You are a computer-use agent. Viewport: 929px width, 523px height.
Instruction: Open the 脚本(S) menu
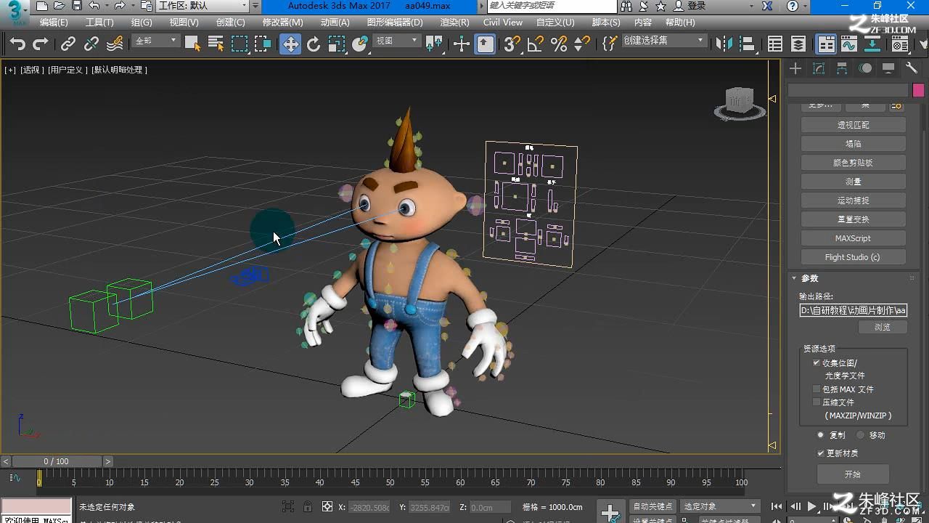pyautogui.click(x=605, y=23)
